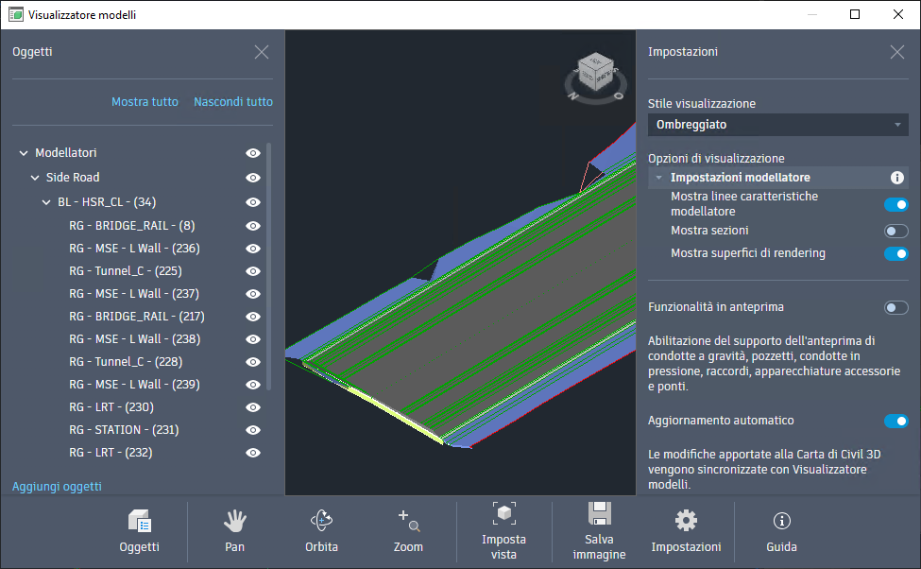921x569 pixels.
Task: Enable Funzionalità in anteprima switch
Action: [895, 307]
